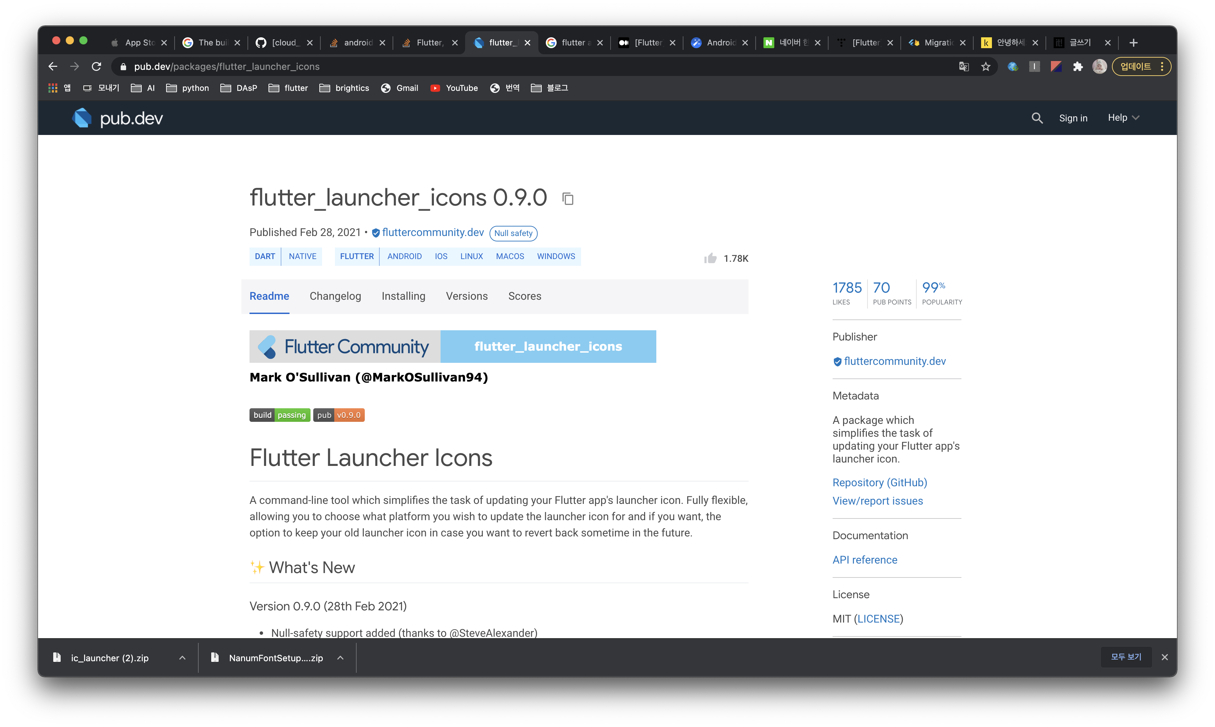Expand ic_launcher (2).zip download options chevron
Image resolution: width=1215 pixels, height=727 pixels.
pyautogui.click(x=182, y=658)
